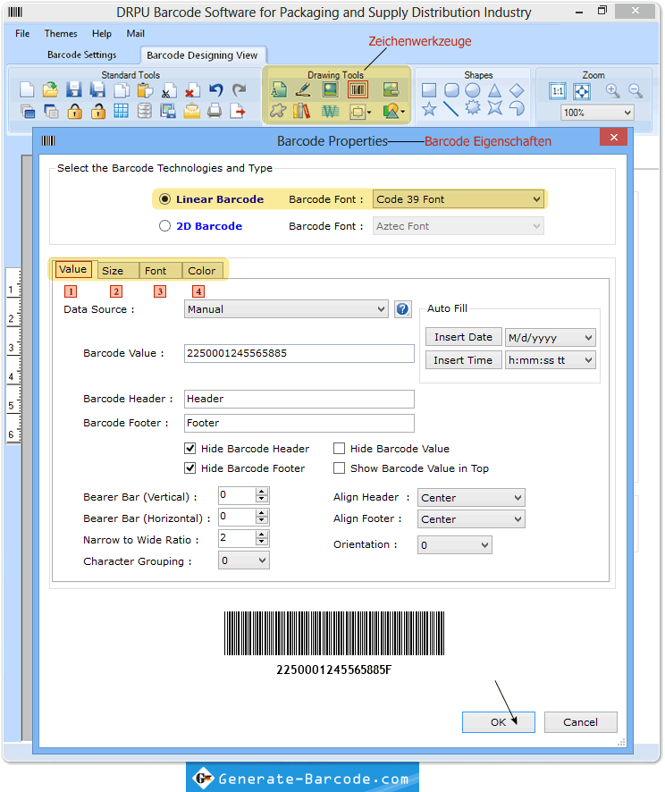Select the Cut scissors tool
Image resolution: width=665 pixels, height=792 pixels.
tap(169, 90)
